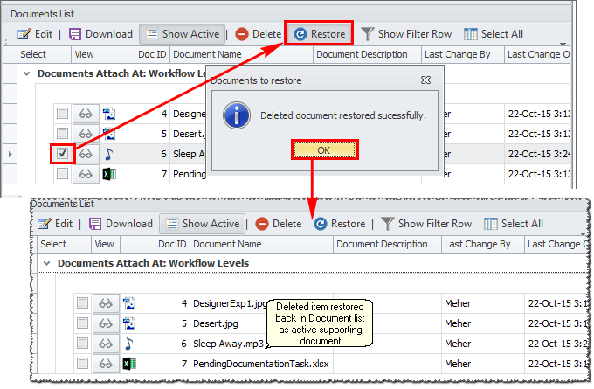Click the Delete icon in the lower toolbar
This screenshot has height=389, width=594.
click(x=262, y=224)
